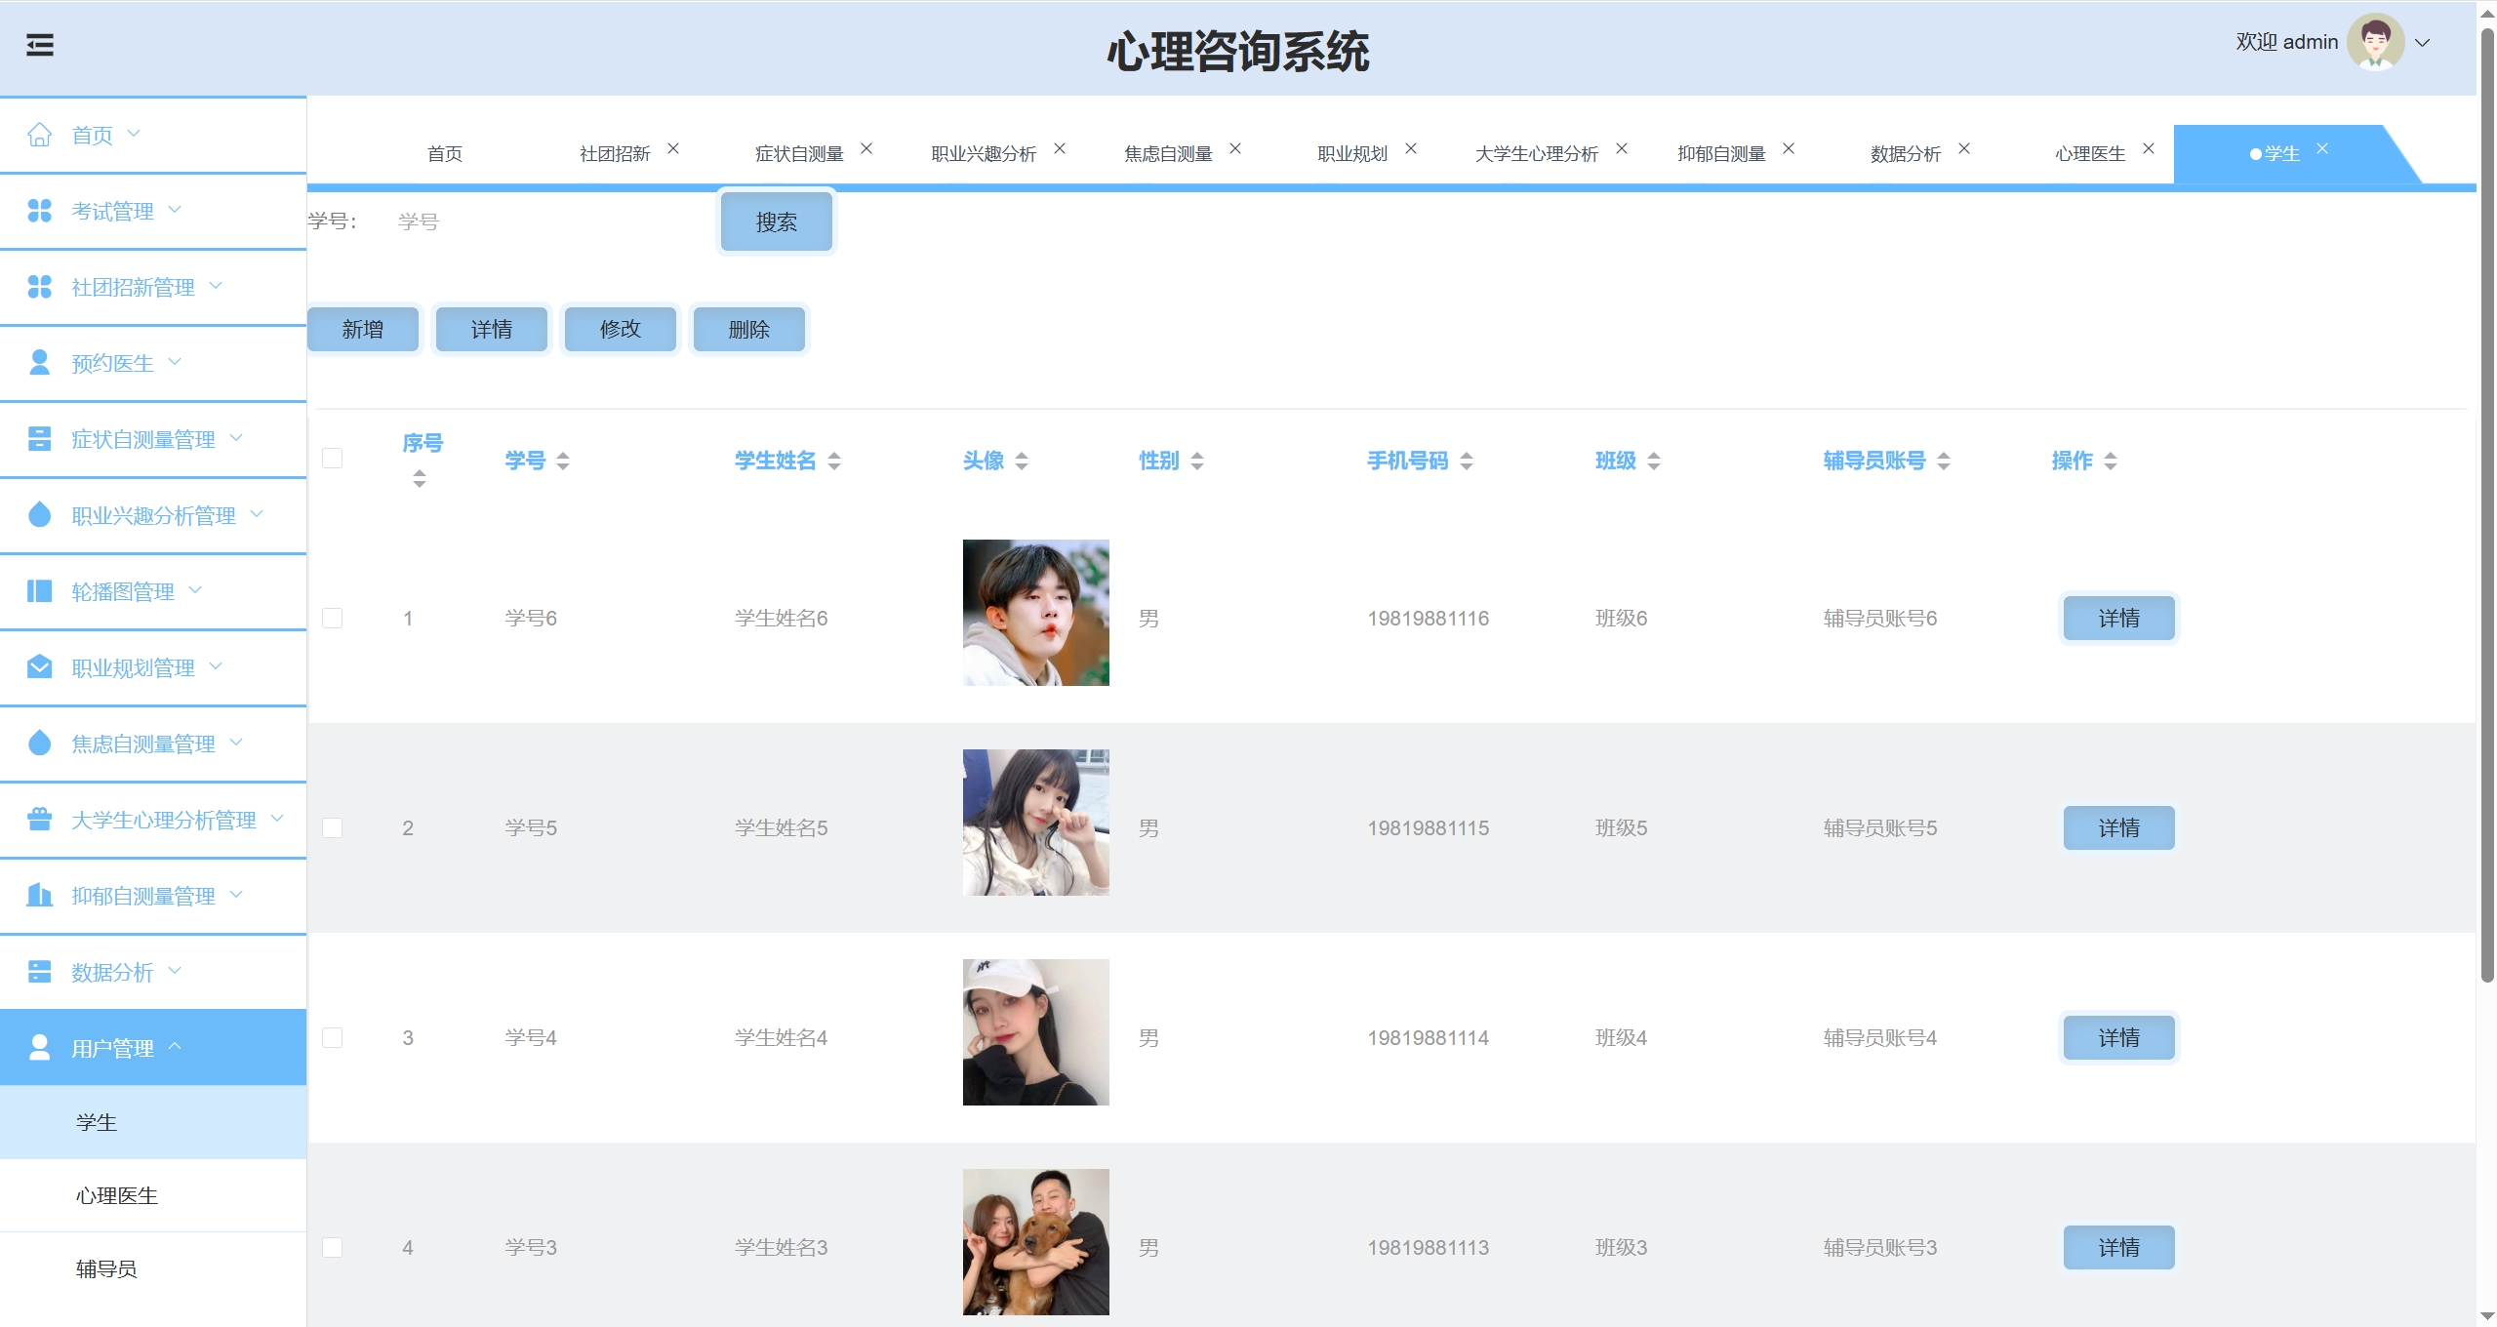Switch to the 职业兴趣分析 tab
Viewport: 2497px width, 1327px height.
[x=984, y=154]
